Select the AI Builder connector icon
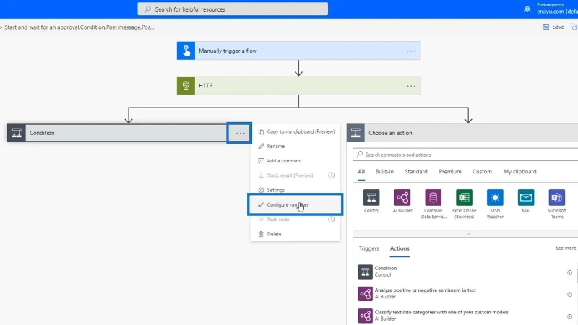 pyautogui.click(x=402, y=197)
